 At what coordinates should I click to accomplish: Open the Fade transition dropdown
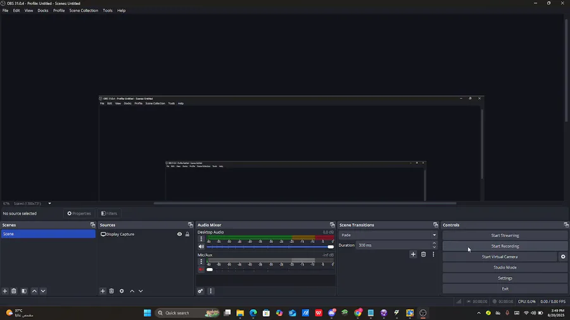tap(388, 235)
